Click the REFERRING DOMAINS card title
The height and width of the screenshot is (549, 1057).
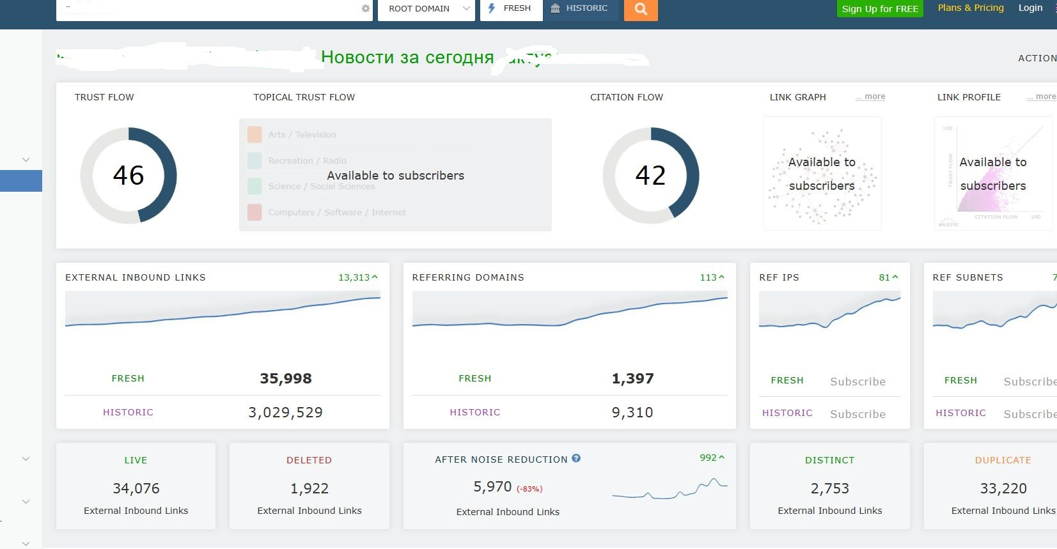coord(468,277)
